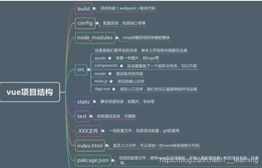Viewport: 262px width, 168px height.
Task: Select the config node
Action: (85, 23)
